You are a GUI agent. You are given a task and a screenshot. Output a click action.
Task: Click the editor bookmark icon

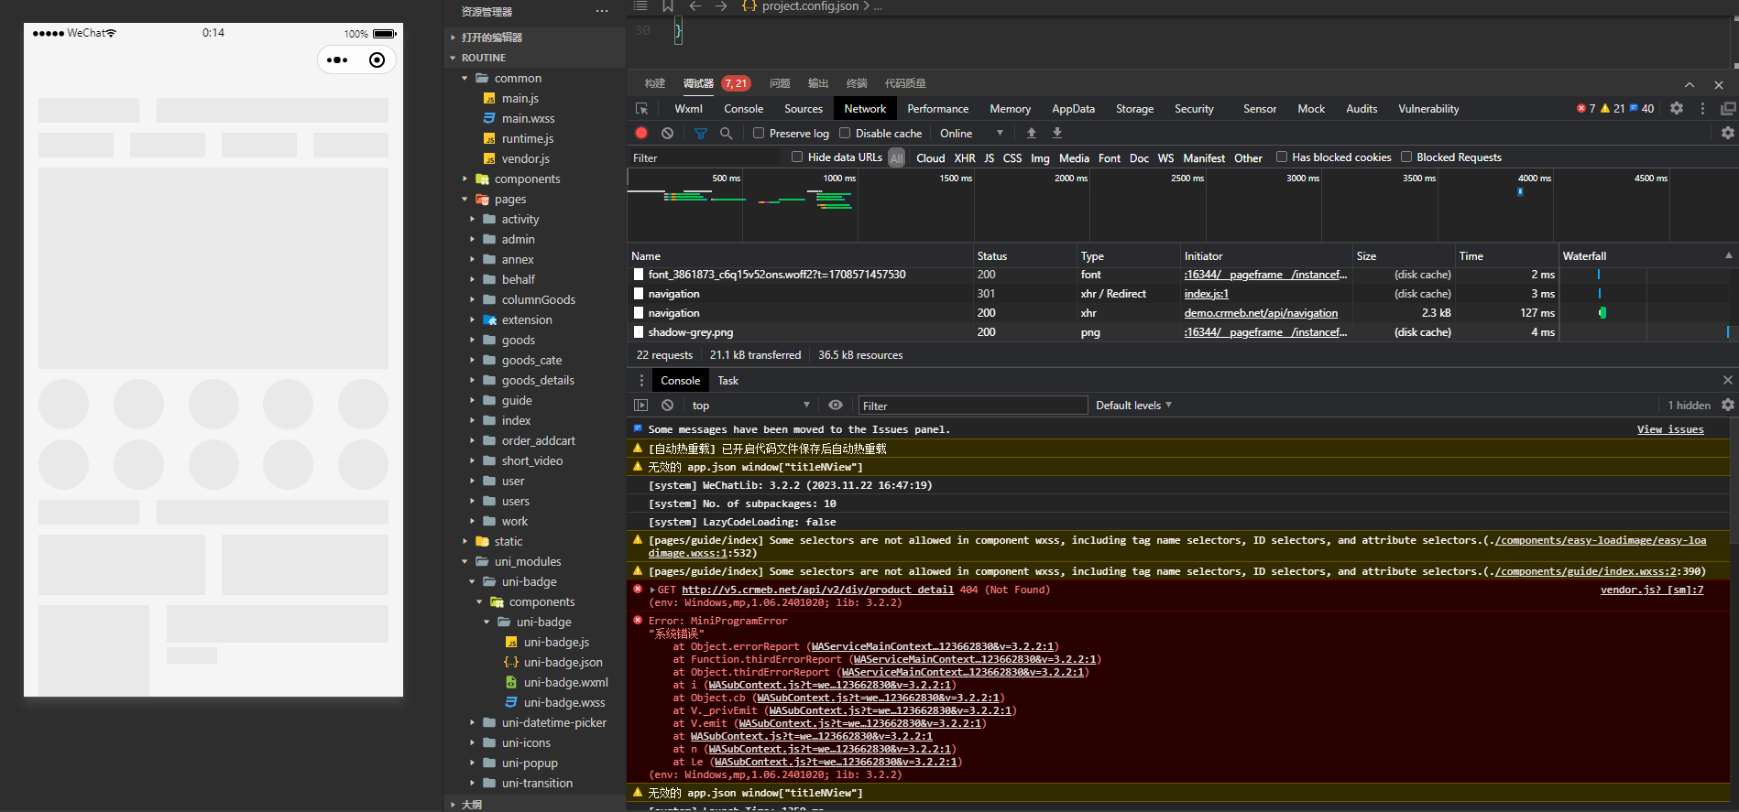point(668,5)
